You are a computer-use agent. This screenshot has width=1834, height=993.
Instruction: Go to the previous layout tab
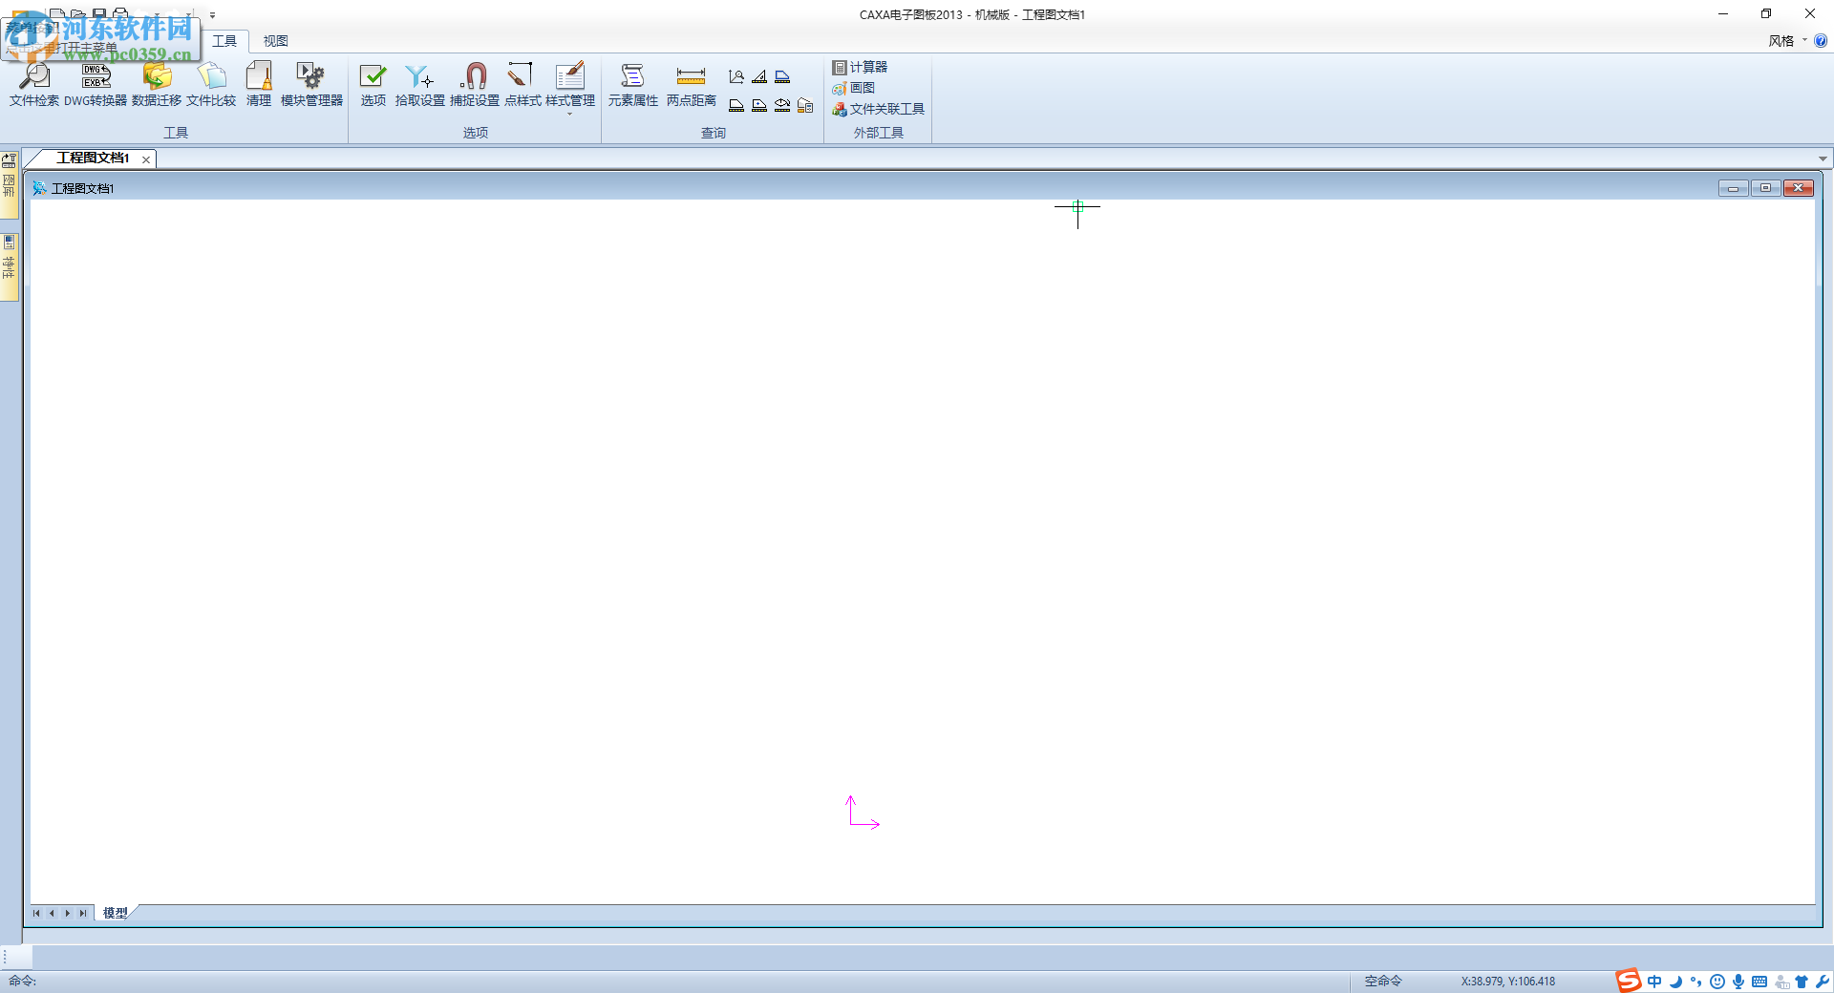[x=52, y=913]
